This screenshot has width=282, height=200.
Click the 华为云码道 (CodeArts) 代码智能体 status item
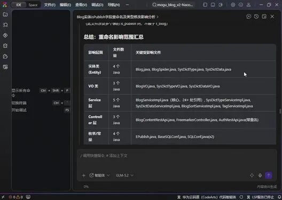207,197
